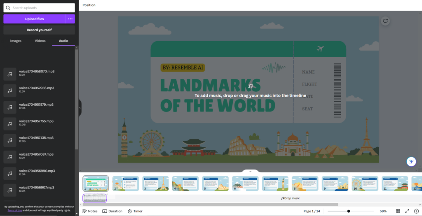Screen dimensions: 422x216
Task: Click the music icon beside voice1704958070.mp3
Action: [x=10, y=74]
